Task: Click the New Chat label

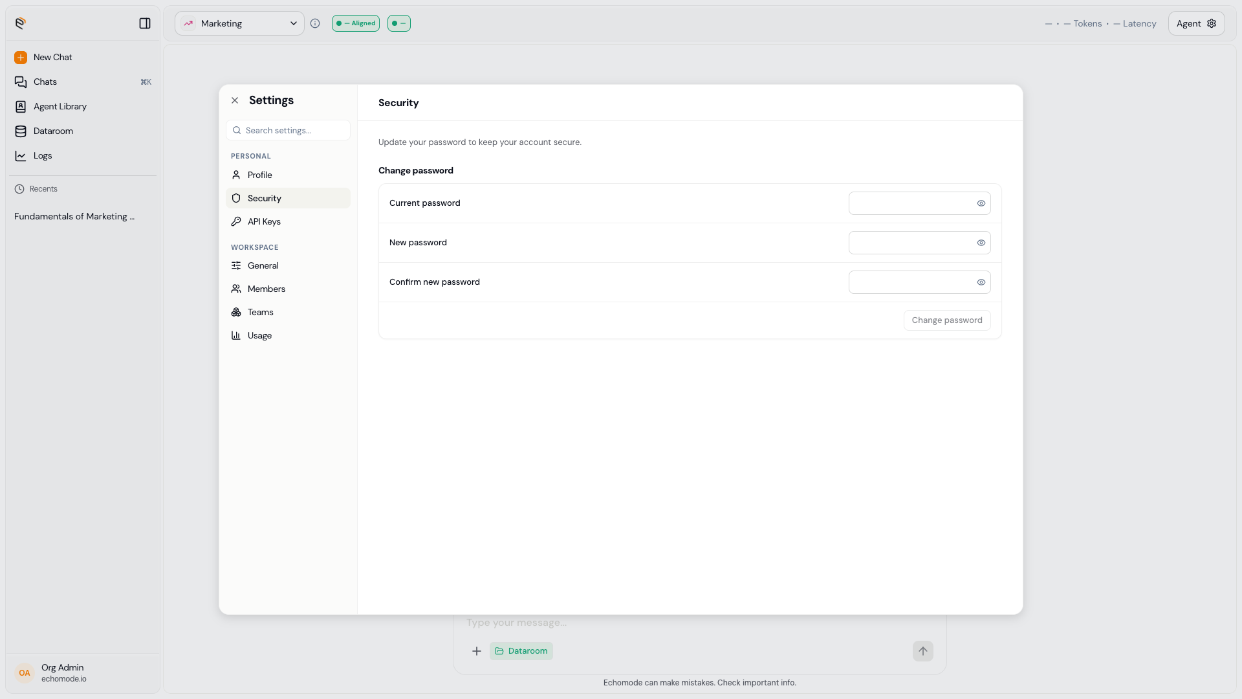Action: pos(52,58)
